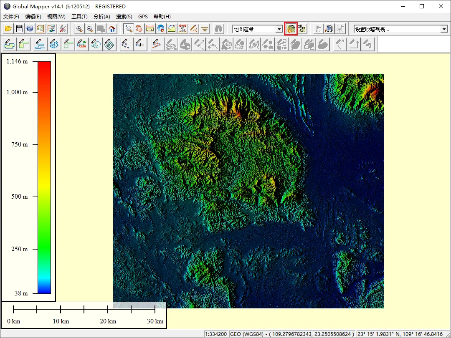
Task: Click the 1,146 m legend label
Action: click(x=17, y=61)
